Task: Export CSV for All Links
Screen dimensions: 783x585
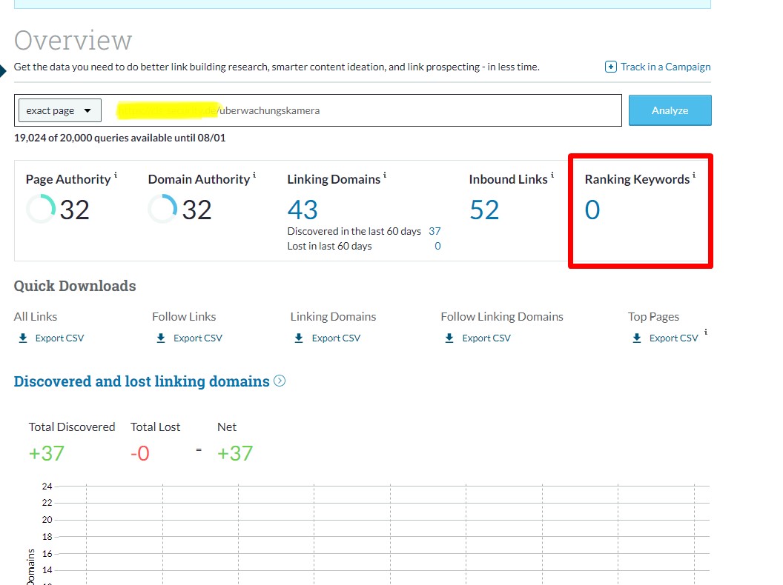Action: pos(59,338)
